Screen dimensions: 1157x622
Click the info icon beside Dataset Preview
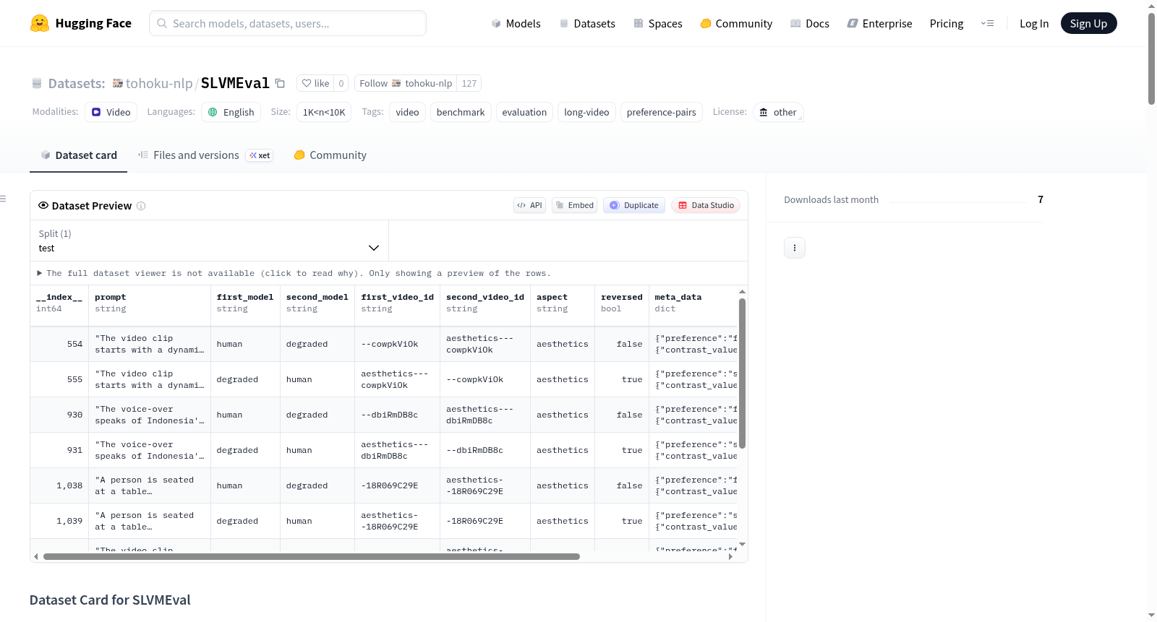pos(141,206)
